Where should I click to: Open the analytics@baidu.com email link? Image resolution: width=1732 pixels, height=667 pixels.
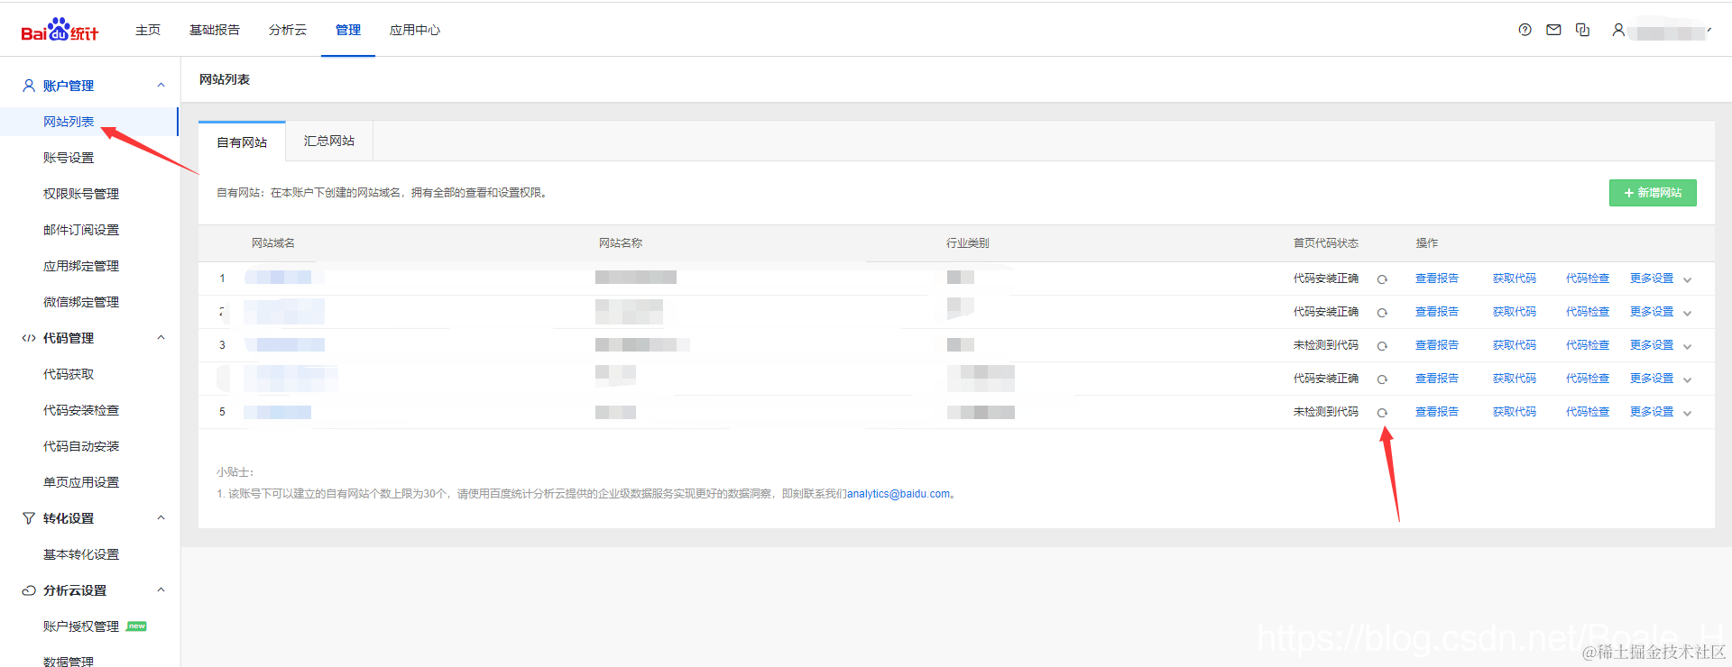pos(898,494)
